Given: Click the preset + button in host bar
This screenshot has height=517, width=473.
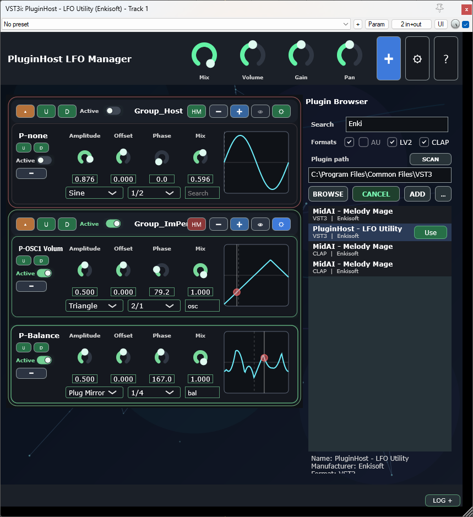Looking at the screenshot, I should 358,24.
